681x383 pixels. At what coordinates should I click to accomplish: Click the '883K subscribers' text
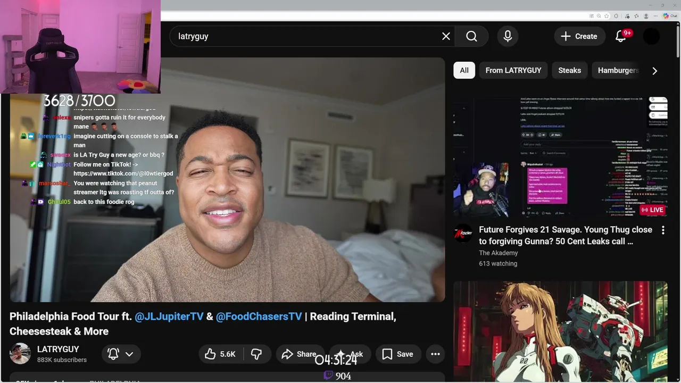click(62, 360)
